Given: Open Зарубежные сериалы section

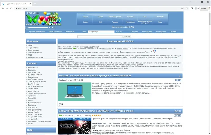Looking at the screenshot, I should [35, 79].
